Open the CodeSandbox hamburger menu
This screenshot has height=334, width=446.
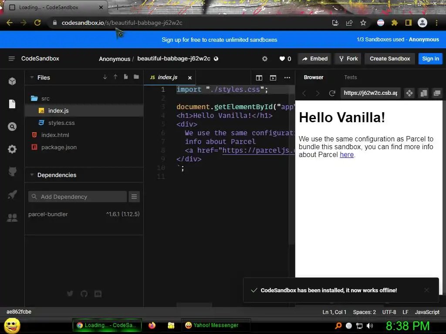[12, 59]
